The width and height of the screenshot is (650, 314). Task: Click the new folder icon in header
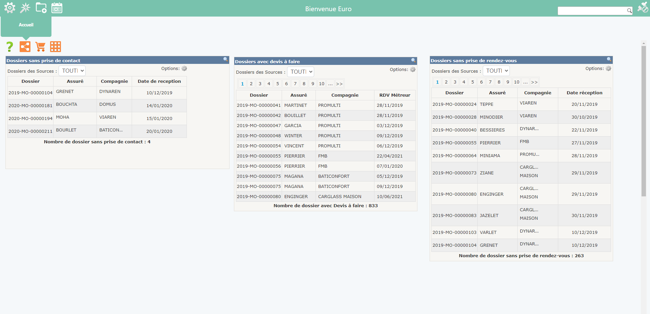tap(41, 8)
